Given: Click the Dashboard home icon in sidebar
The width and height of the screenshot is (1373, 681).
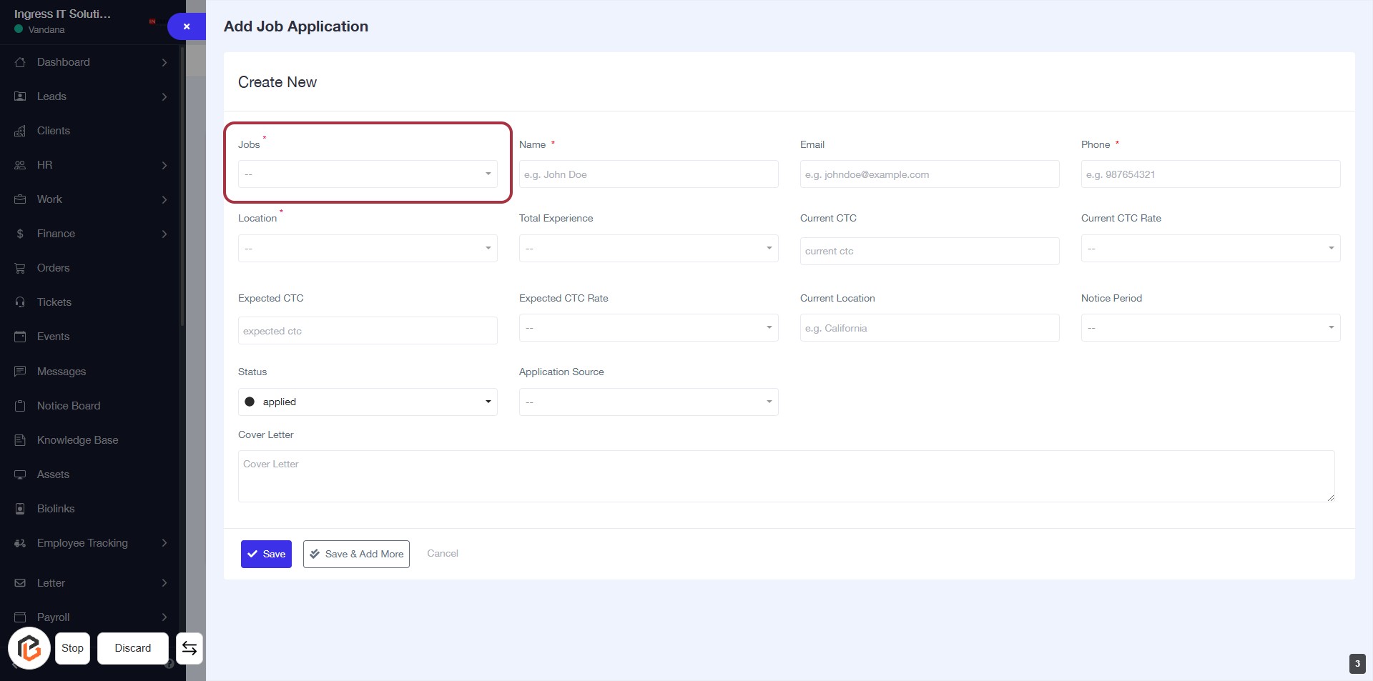Looking at the screenshot, I should [x=20, y=62].
